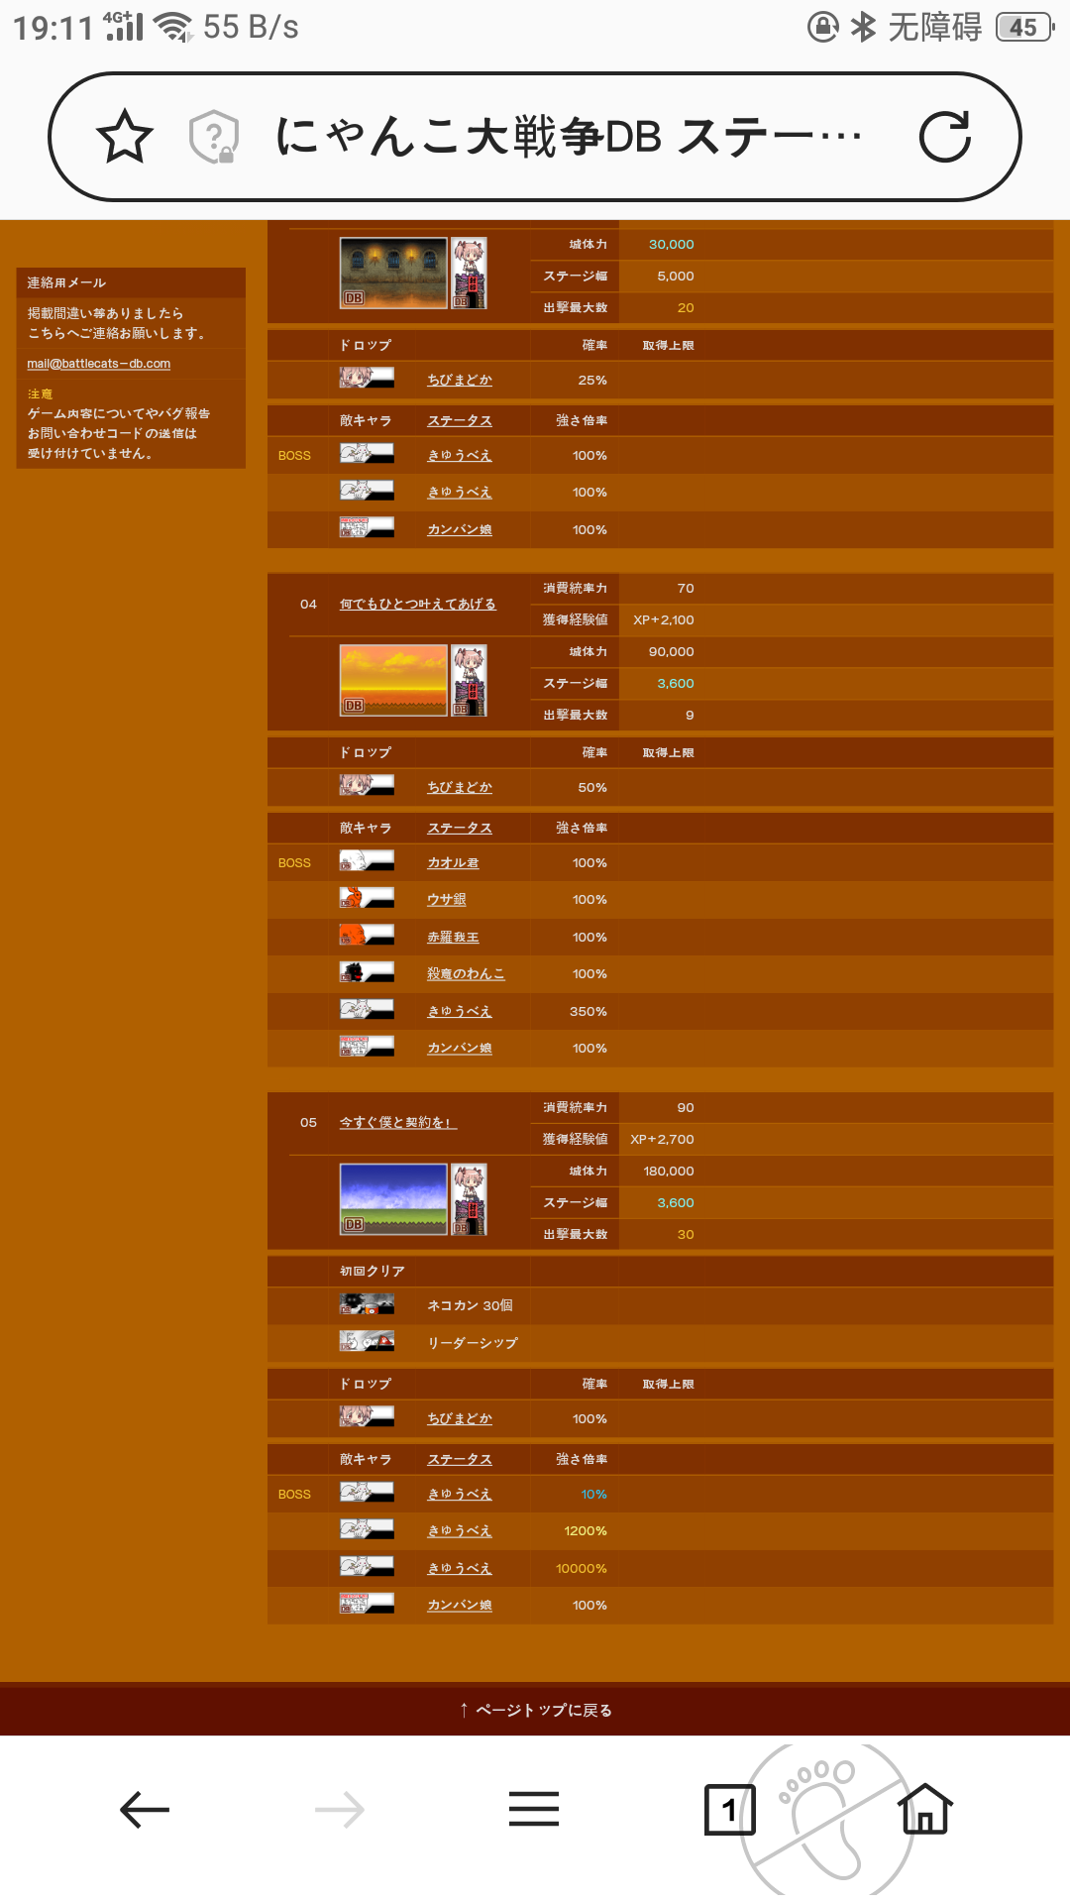The width and height of the screenshot is (1070, 1903).
Task: Open ちびまどか drop with 25% rate
Action: [x=459, y=381]
